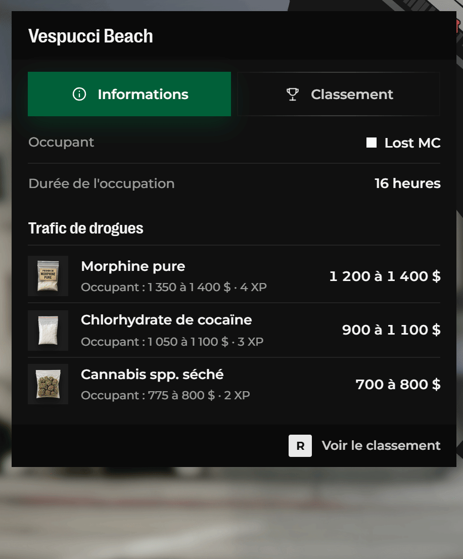The width and height of the screenshot is (463, 559).
Task: Click the Cannabis spp. séché name
Action: (x=152, y=375)
